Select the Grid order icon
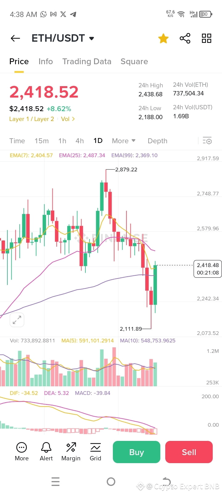The height and width of the screenshot is (494, 222). click(x=95, y=452)
